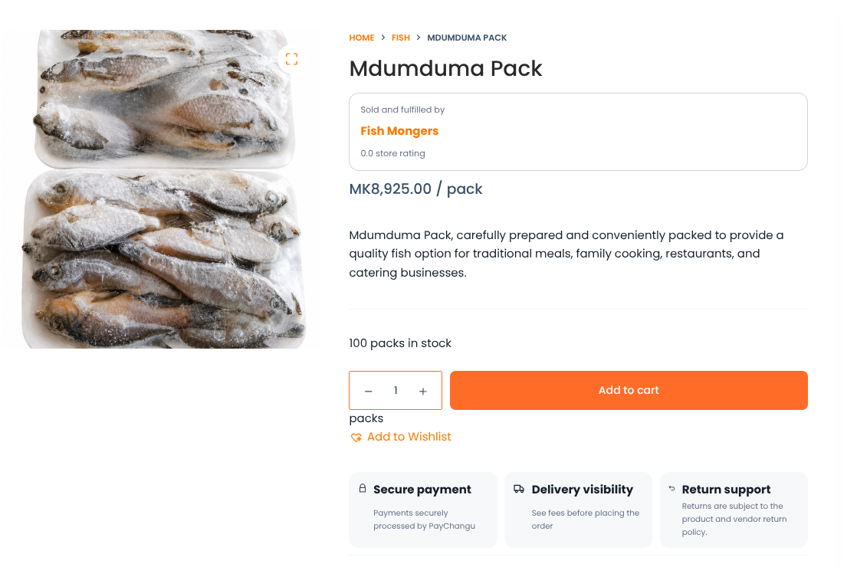Navigate to FISH category breadcrumb
857x567 pixels.
pos(401,38)
